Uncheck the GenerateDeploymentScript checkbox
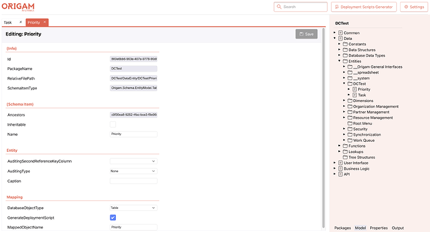The height and width of the screenshot is (232, 430). point(113,218)
